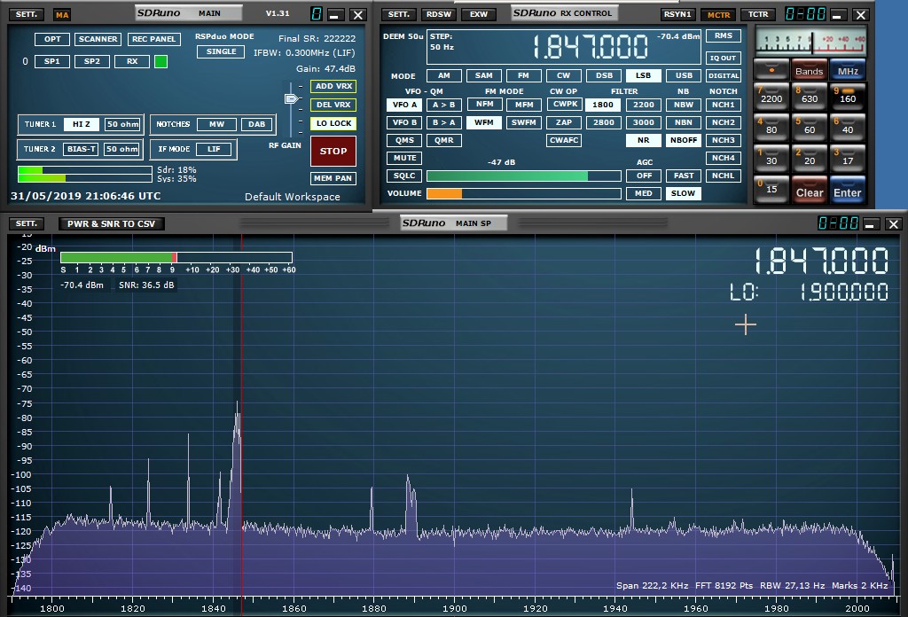Toggle the RMS button
The width and height of the screenshot is (908, 617).
[x=724, y=35]
